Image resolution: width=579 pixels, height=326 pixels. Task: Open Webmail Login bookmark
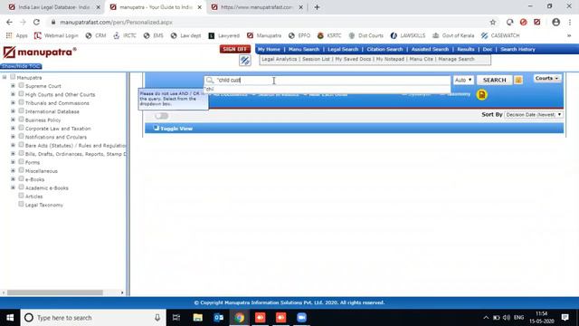56,35
